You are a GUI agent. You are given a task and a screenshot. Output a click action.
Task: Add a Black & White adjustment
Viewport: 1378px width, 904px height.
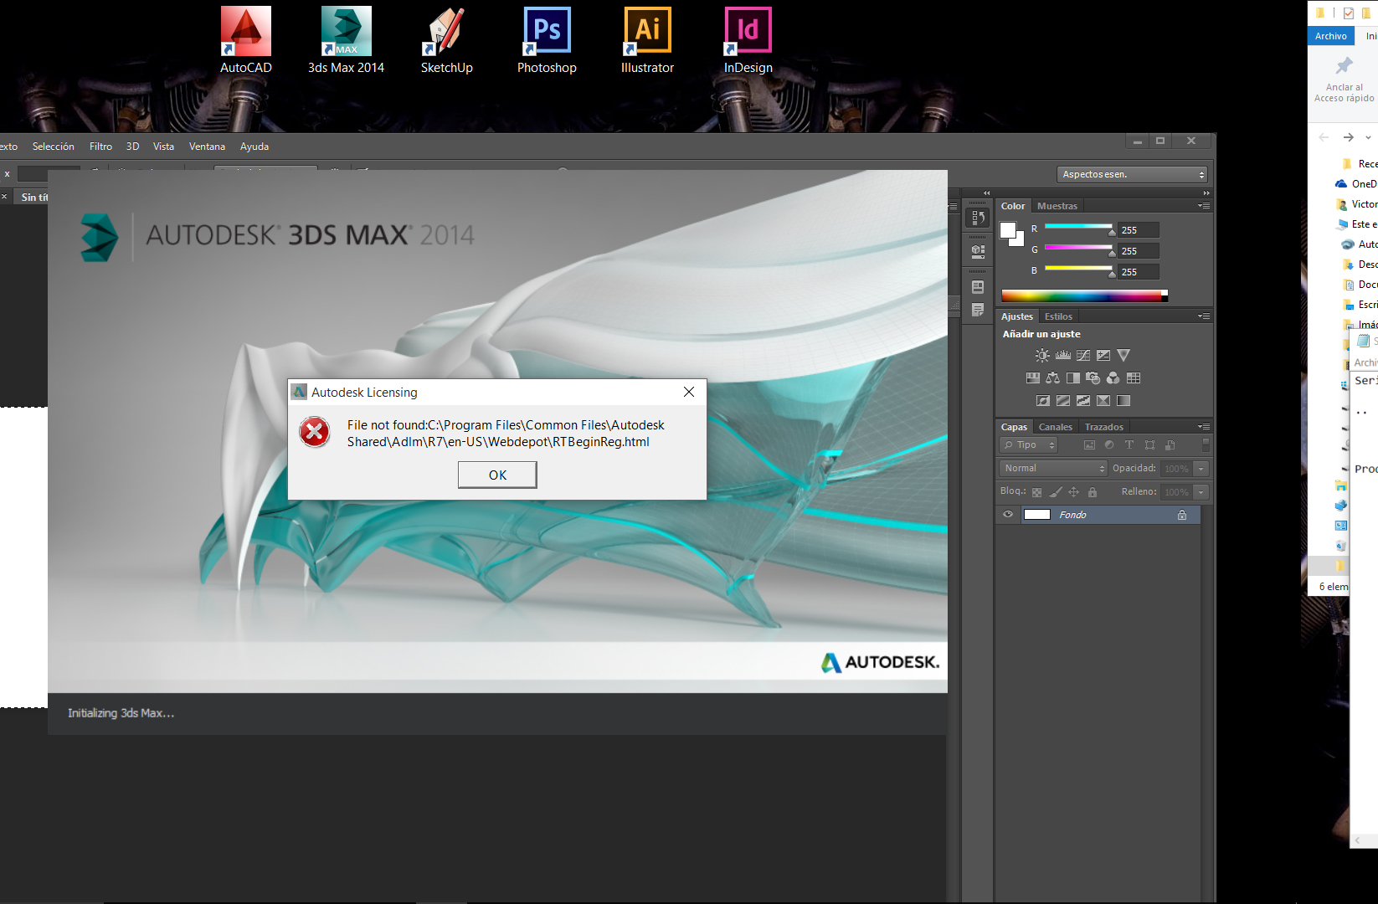click(1073, 378)
